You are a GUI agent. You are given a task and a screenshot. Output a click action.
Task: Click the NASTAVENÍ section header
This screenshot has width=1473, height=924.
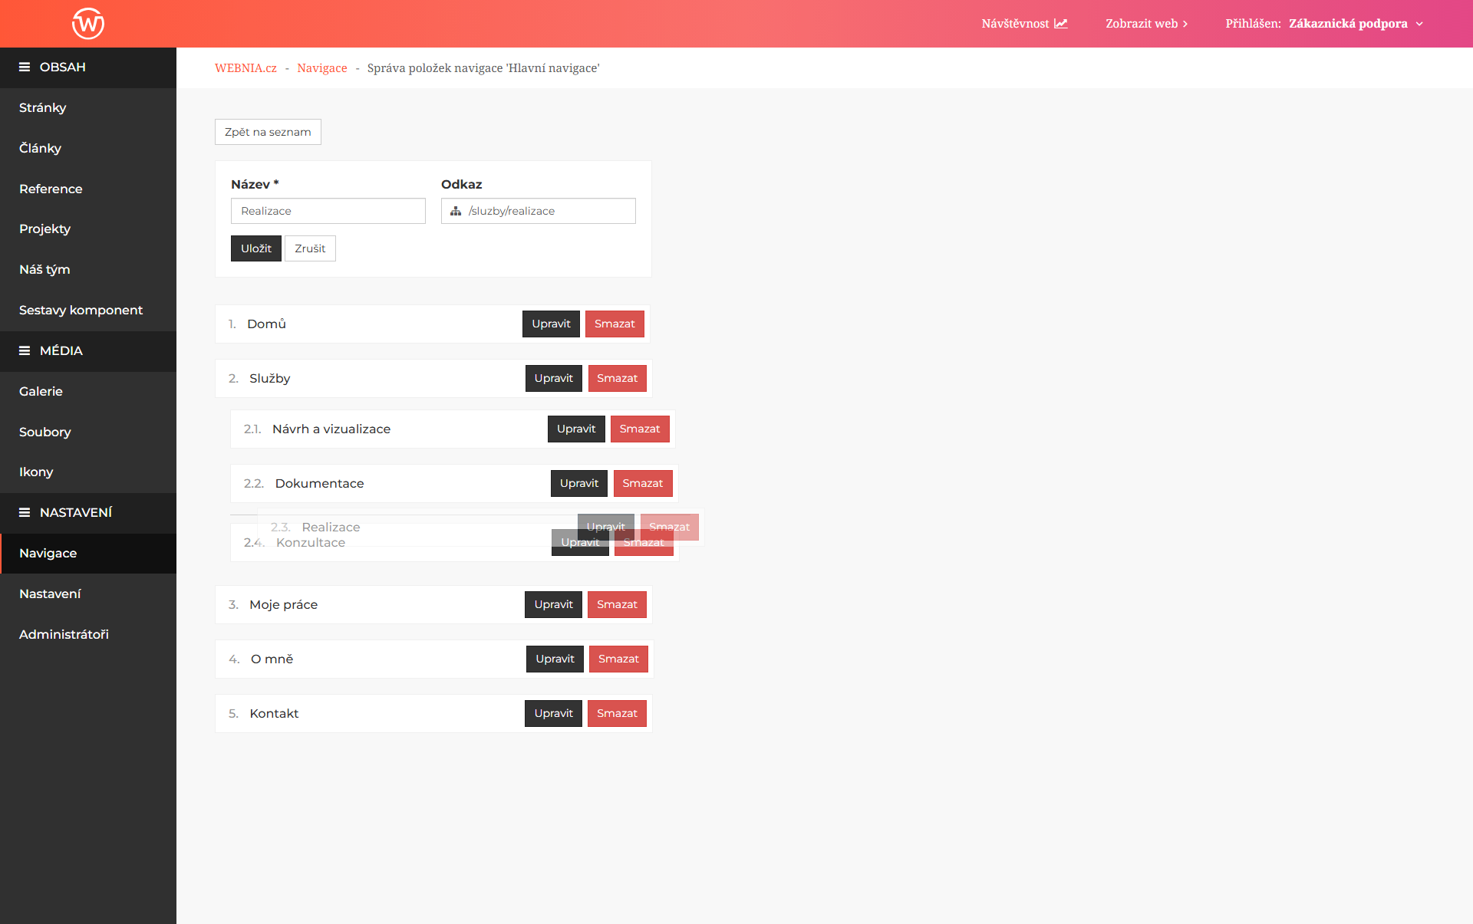click(x=88, y=513)
